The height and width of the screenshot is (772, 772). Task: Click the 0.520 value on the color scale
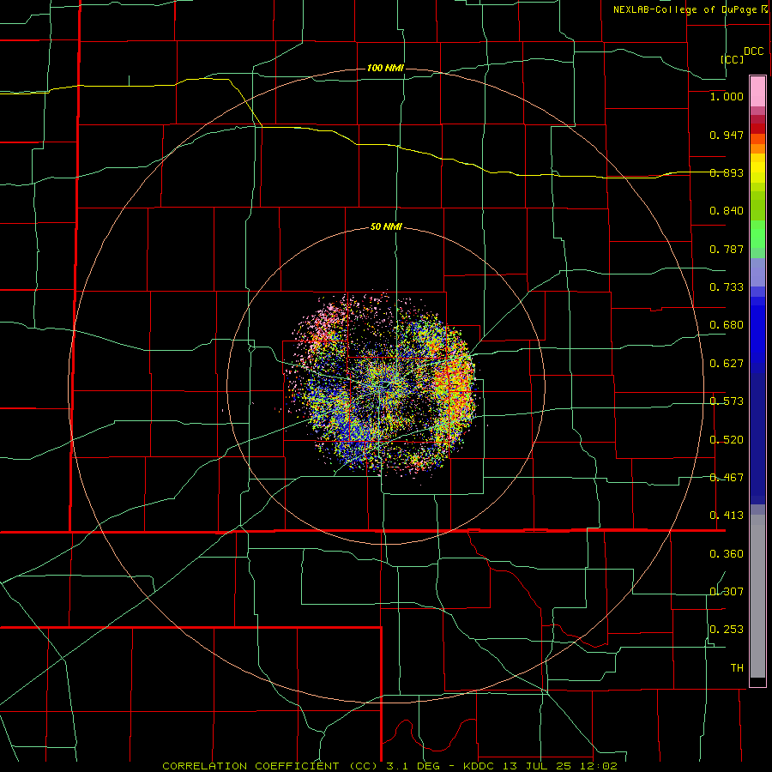727,440
